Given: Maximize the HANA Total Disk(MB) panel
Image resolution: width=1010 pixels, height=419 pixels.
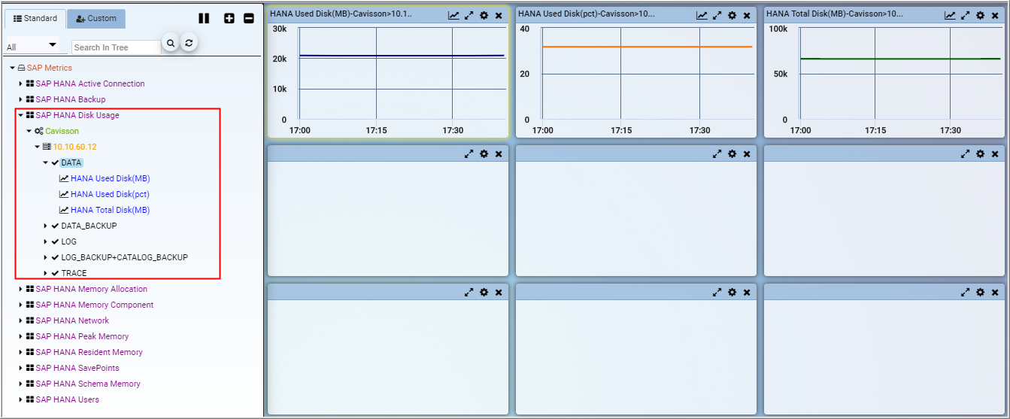Looking at the screenshot, I should (x=966, y=15).
